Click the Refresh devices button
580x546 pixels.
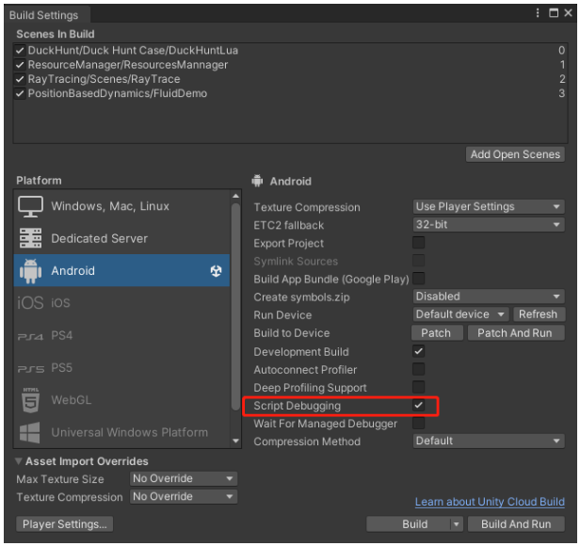coord(538,314)
